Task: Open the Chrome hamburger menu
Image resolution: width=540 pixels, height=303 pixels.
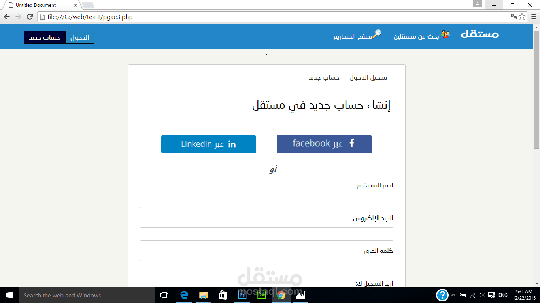Action: pos(534,17)
